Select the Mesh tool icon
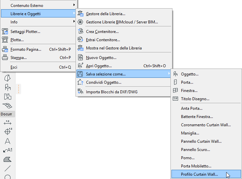The width and height of the screenshot is (242, 179). (x=7, y=105)
